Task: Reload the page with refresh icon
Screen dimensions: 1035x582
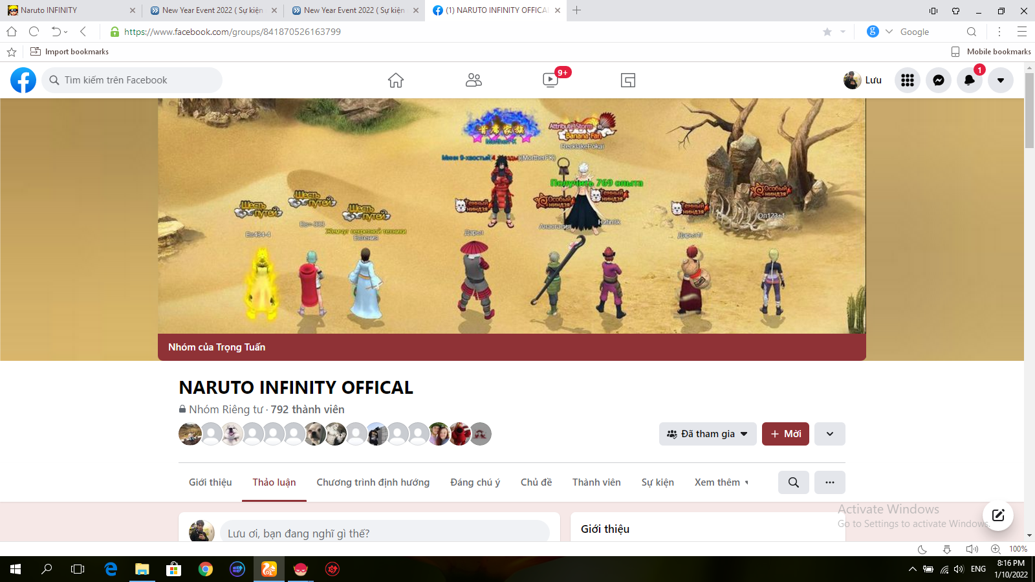Action: (34, 32)
